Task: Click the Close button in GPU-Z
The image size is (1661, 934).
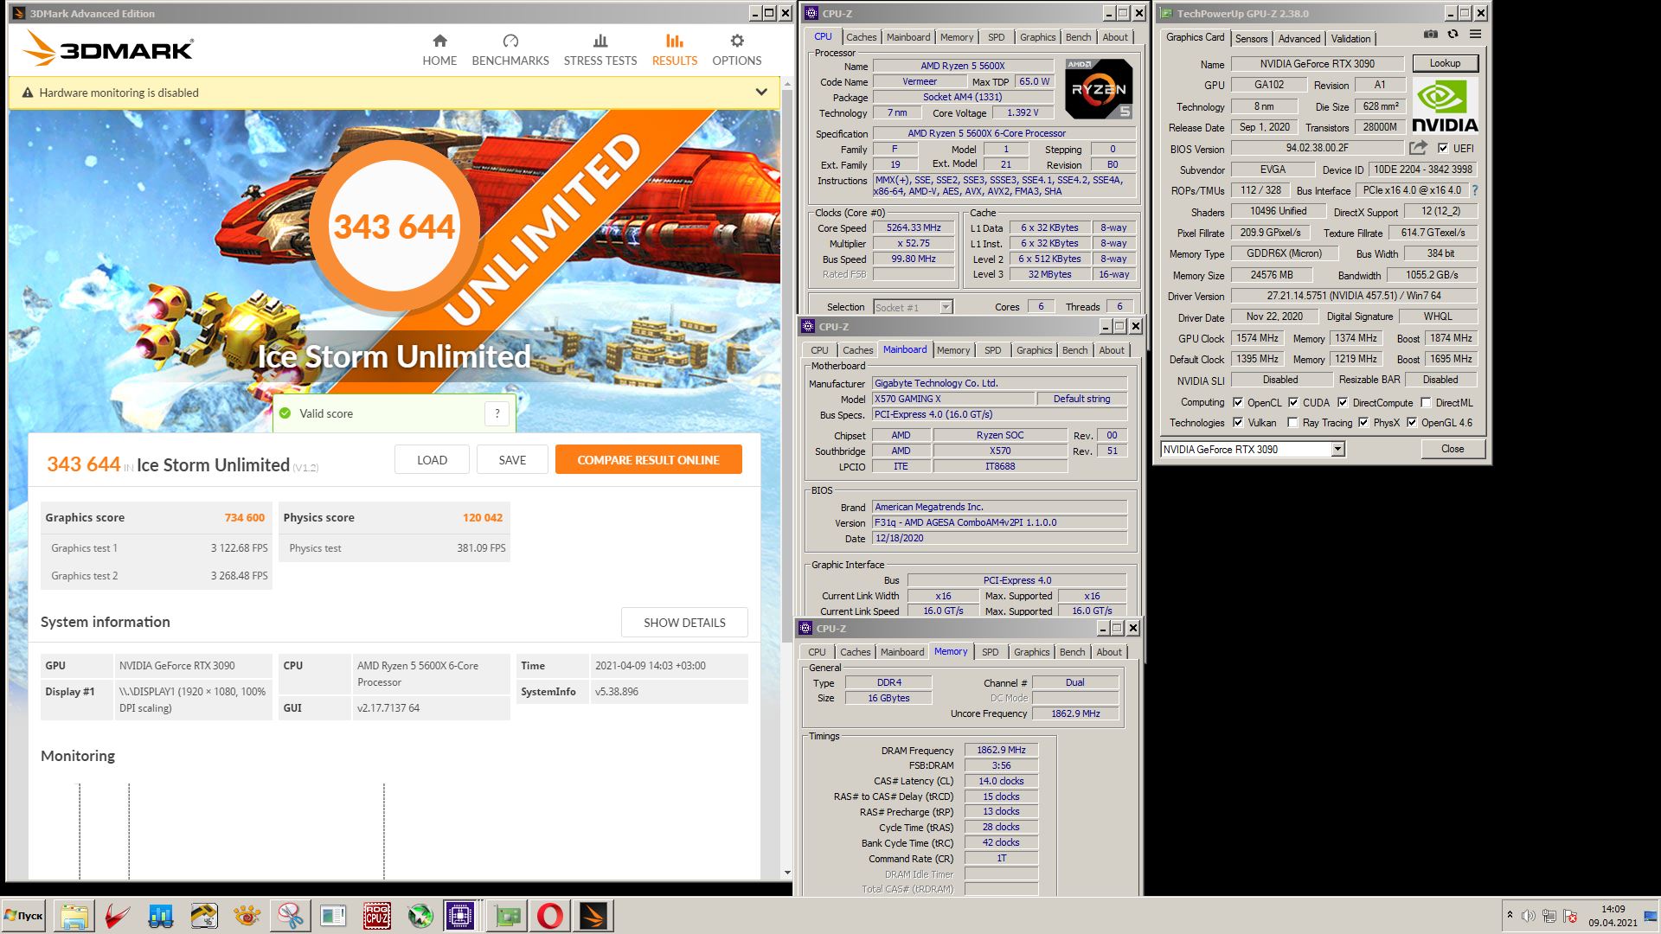Action: [1453, 449]
